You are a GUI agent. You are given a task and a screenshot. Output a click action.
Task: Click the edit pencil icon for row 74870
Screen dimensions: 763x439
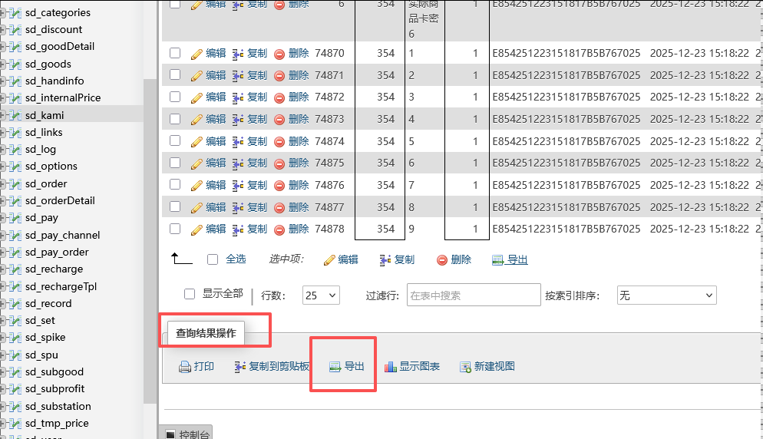[197, 54]
